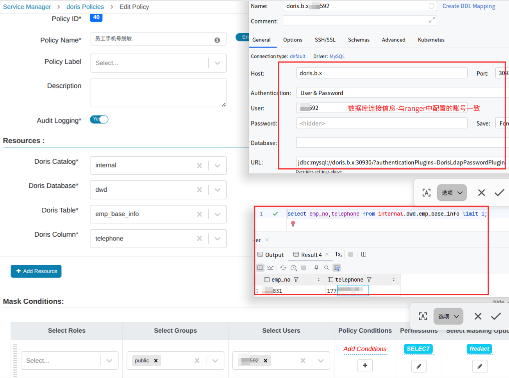Viewport: 509px width, 378px height.
Task: Edit the Redact masking pencil icon
Action: [480, 366]
